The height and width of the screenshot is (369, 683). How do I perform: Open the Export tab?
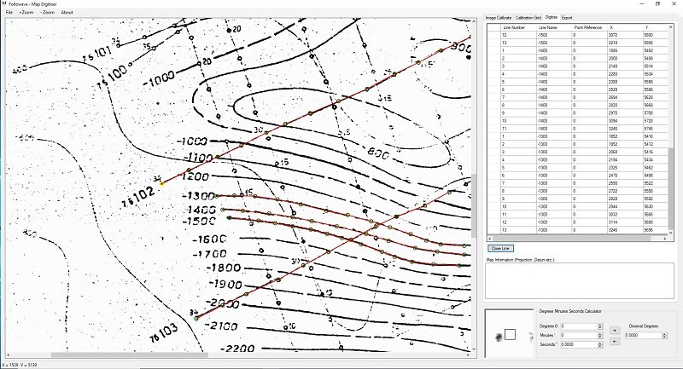click(x=567, y=18)
